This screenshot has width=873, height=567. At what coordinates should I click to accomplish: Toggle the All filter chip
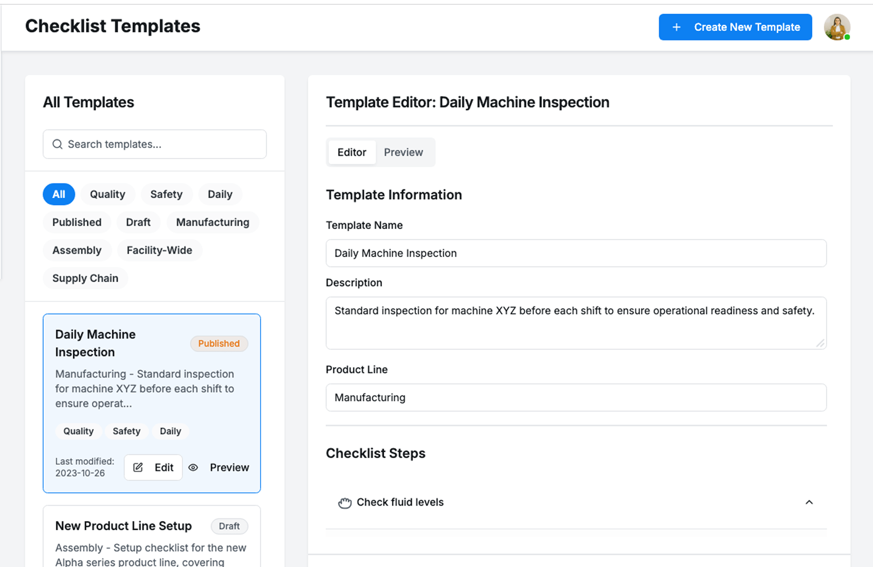(x=59, y=194)
